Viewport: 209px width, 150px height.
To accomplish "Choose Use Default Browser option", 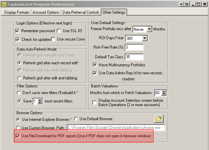I will 76,119.
